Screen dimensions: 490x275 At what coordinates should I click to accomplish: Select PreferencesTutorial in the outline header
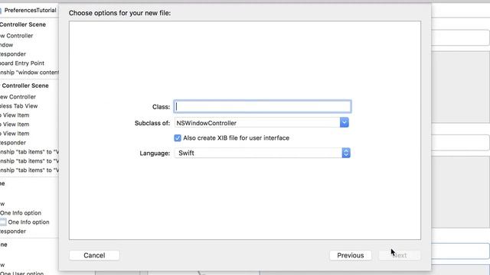tap(31, 10)
